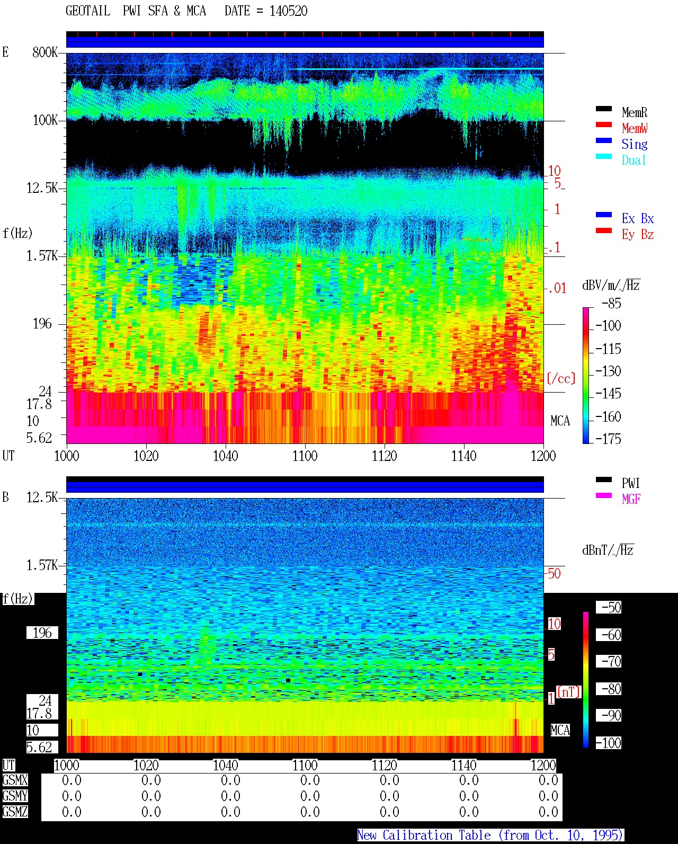Click the dBnT color scale bar

[585, 680]
